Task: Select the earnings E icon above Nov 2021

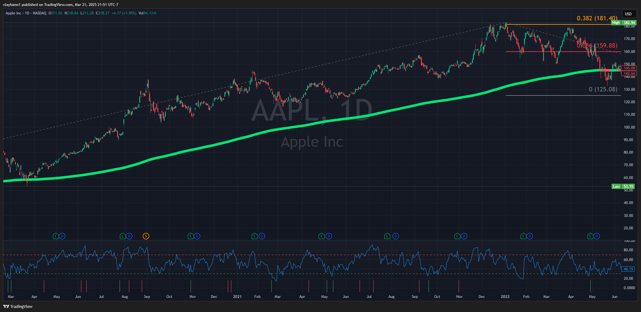Action: click(x=457, y=236)
